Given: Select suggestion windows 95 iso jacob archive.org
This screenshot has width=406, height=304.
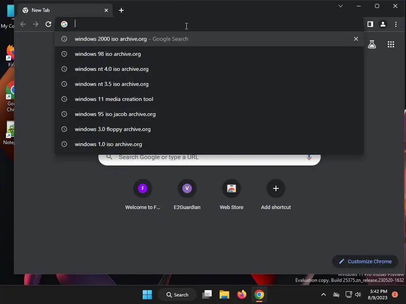Looking at the screenshot, I should click(x=209, y=114).
